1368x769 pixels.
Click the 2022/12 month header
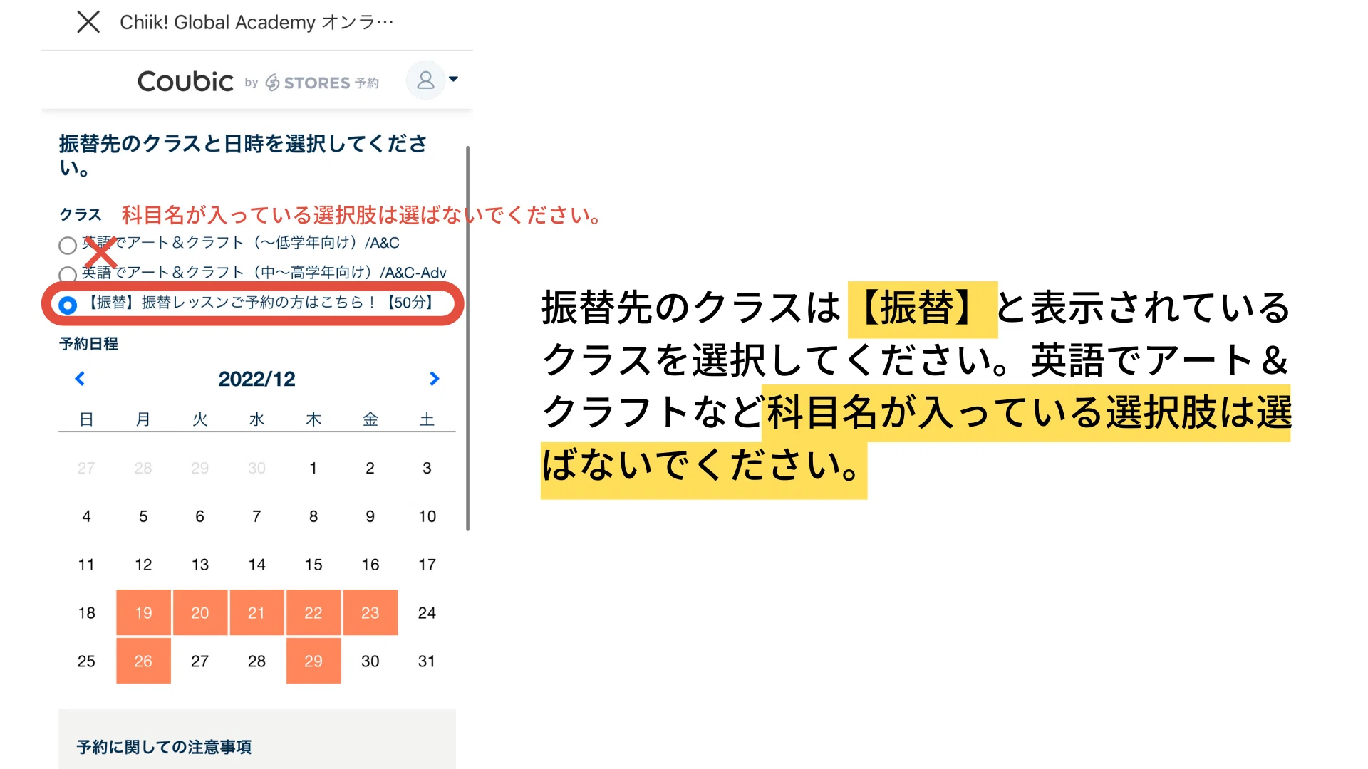(256, 379)
